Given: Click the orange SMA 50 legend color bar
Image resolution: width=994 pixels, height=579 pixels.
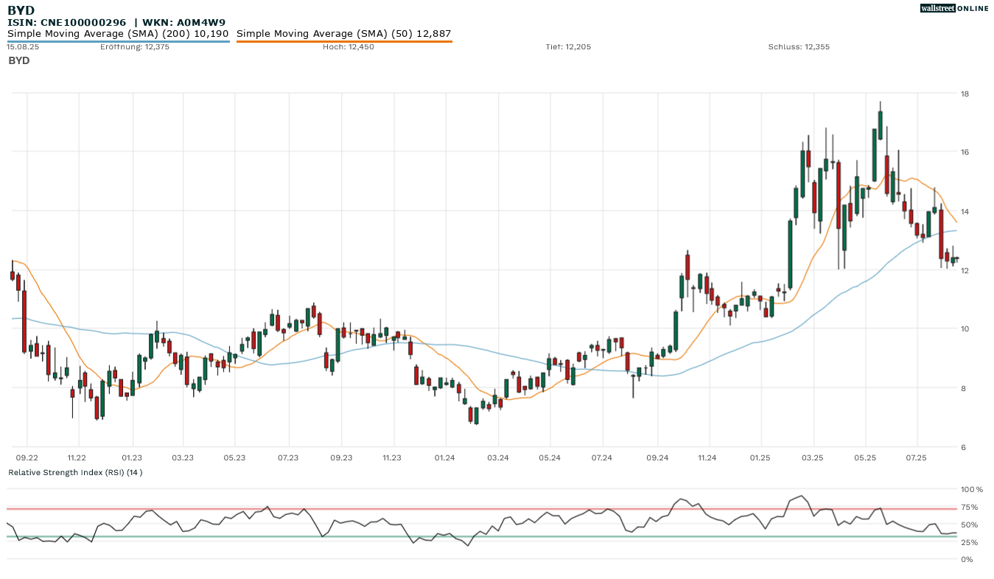Looking at the screenshot, I should pos(344,41).
